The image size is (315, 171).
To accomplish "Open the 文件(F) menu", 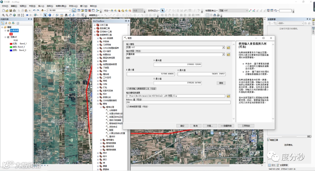I will [x=5, y=6].
